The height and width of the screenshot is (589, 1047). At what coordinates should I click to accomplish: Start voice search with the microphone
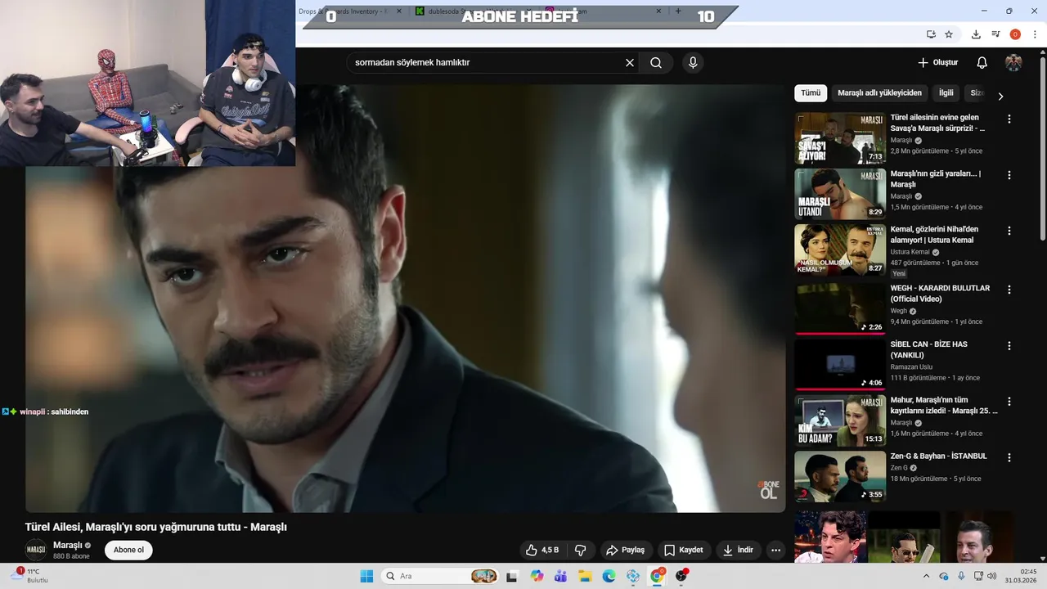[693, 63]
